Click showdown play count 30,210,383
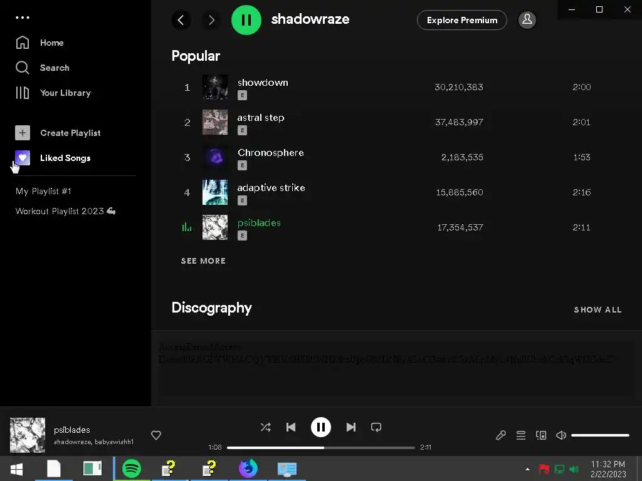Viewport: 642px width, 481px height. [x=458, y=87]
